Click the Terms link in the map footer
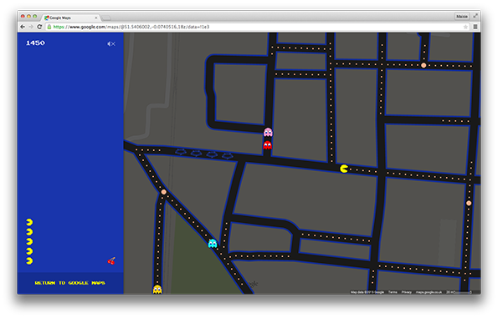 coord(393,292)
